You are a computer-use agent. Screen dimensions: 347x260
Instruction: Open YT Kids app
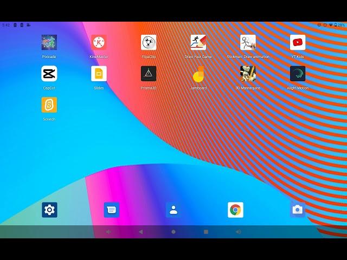[298, 42]
